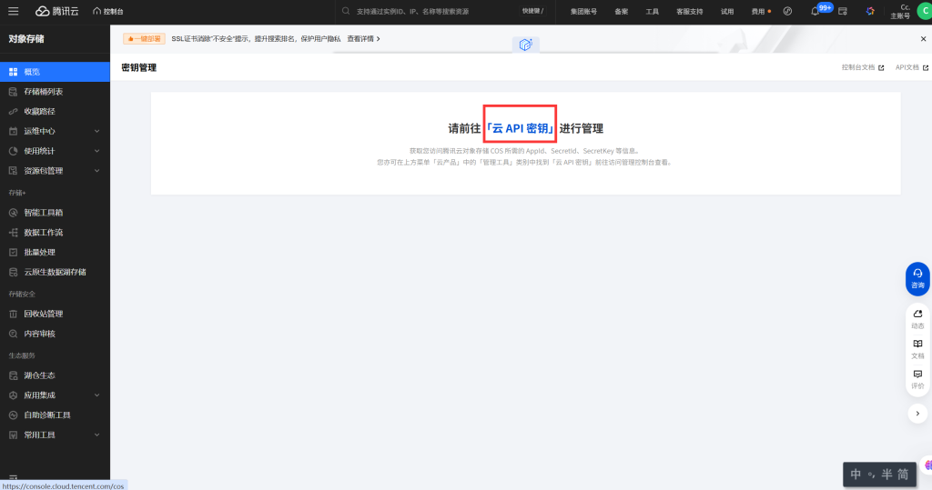Open 客服支持 in the top menu
The width and height of the screenshot is (932, 490).
coord(690,11)
